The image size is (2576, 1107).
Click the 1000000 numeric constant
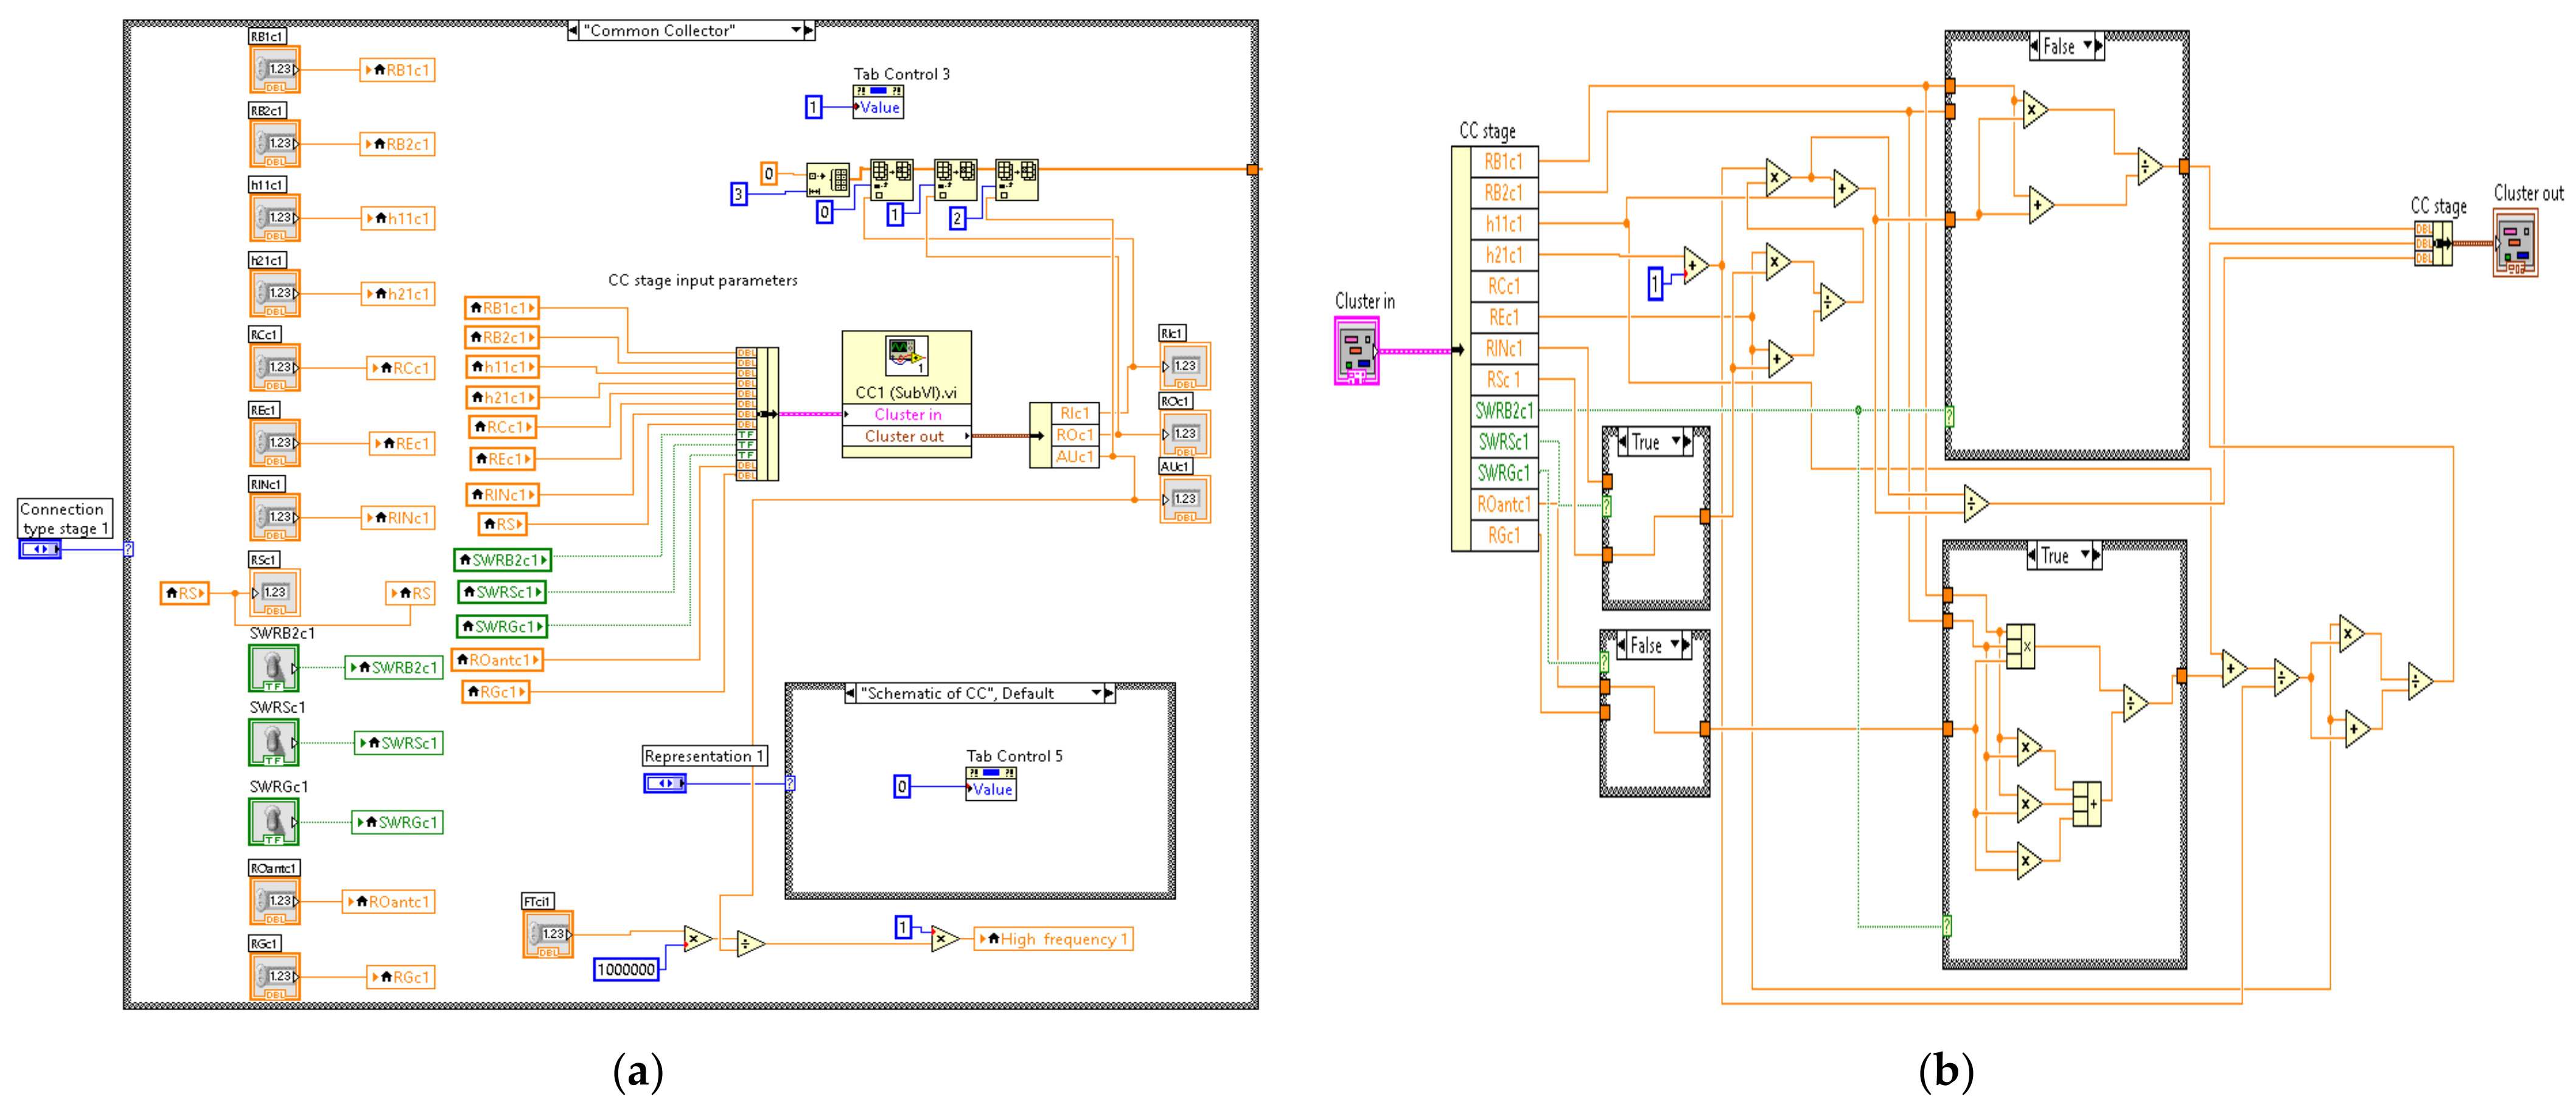point(626,969)
